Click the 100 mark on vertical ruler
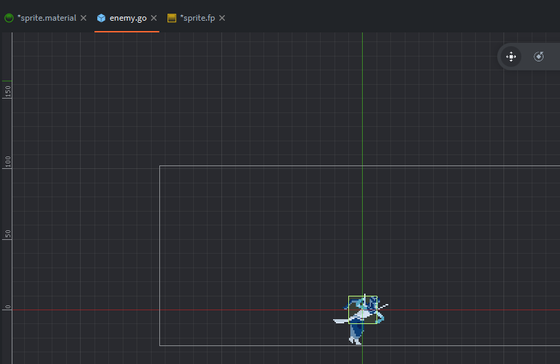Screen dimensions: 560x364 click(8, 162)
